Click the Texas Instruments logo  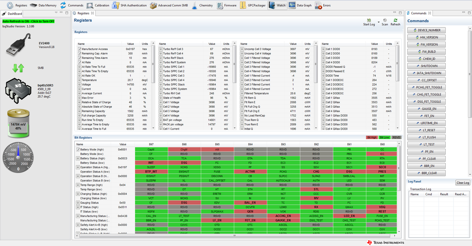click(385, 242)
